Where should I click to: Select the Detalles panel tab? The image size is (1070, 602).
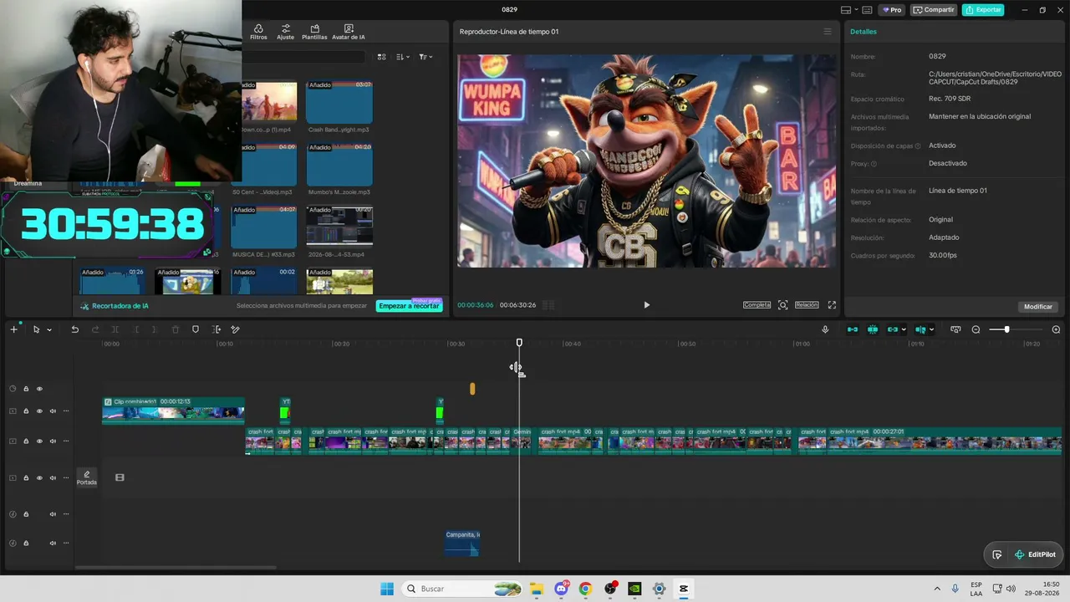pyautogui.click(x=864, y=32)
